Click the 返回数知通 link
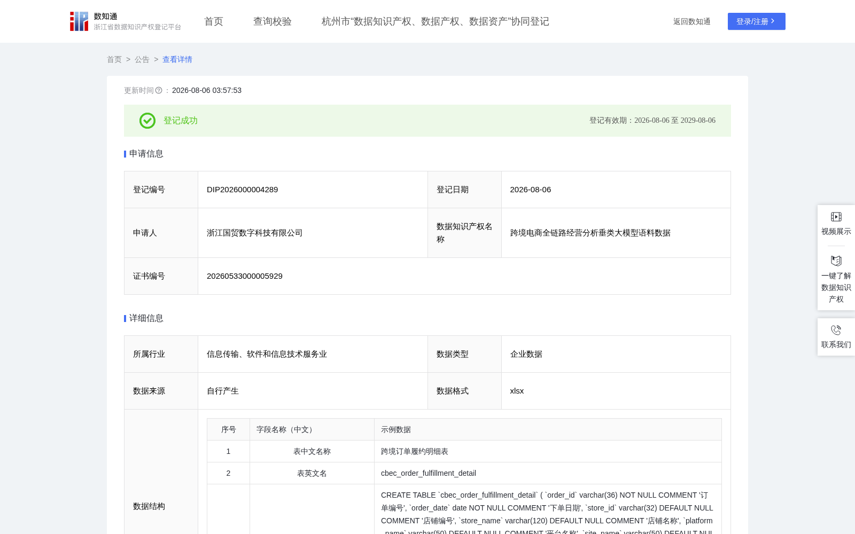The height and width of the screenshot is (534, 855). (x=692, y=21)
